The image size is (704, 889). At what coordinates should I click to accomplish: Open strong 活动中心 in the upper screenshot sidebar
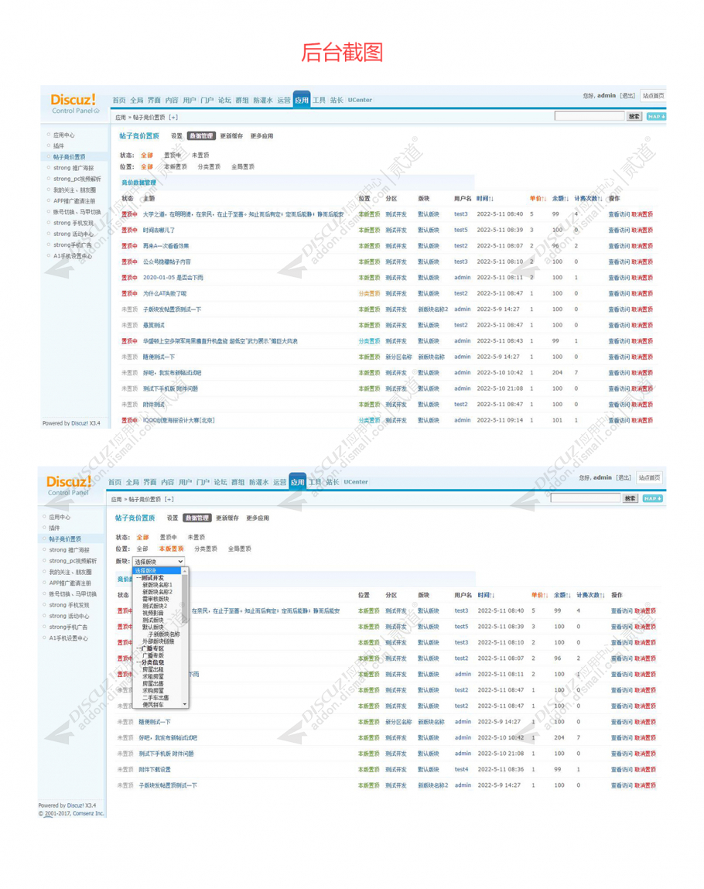pyautogui.click(x=73, y=234)
